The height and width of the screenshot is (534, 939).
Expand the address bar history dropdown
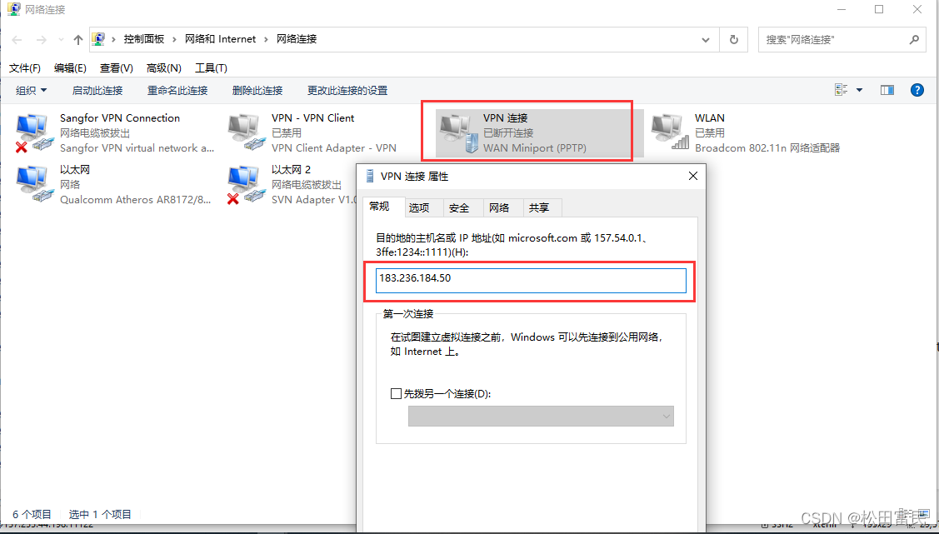point(706,39)
